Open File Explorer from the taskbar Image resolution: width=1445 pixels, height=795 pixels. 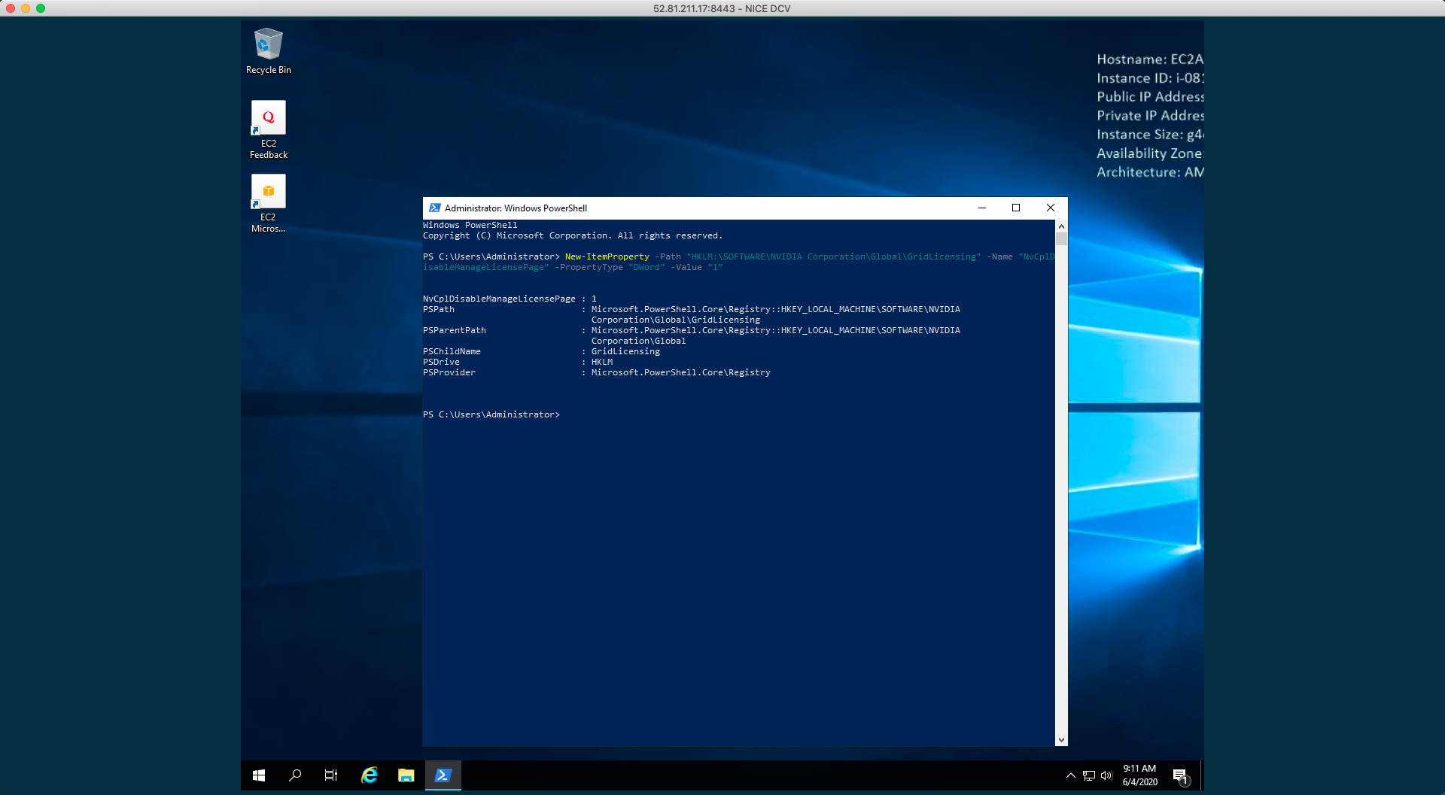tap(406, 775)
